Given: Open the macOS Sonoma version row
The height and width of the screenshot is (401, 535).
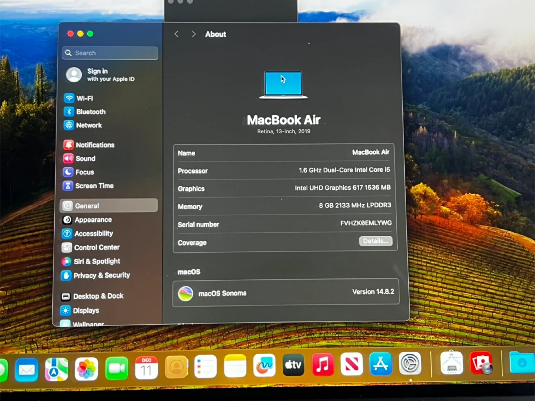Looking at the screenshot, I should click(x=285, y=293).
